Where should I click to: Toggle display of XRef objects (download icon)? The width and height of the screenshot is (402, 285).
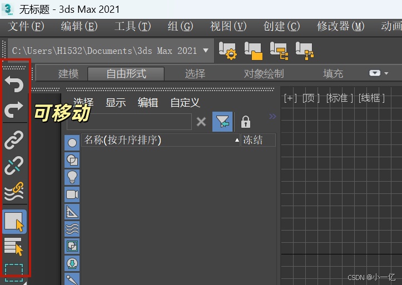(72, 263)
